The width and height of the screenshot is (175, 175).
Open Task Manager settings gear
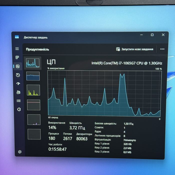[x=20, y=152]
